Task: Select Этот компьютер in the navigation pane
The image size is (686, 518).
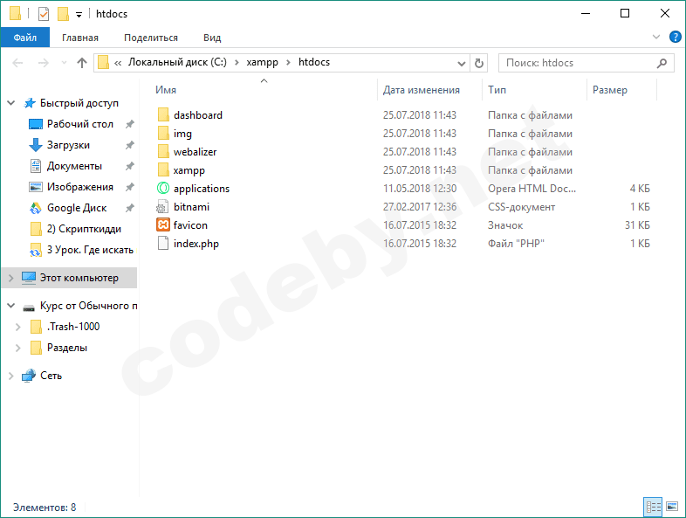Action: click(79, 278)
